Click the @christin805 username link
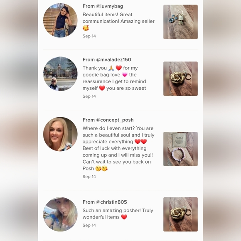 (x=111, y=202)
